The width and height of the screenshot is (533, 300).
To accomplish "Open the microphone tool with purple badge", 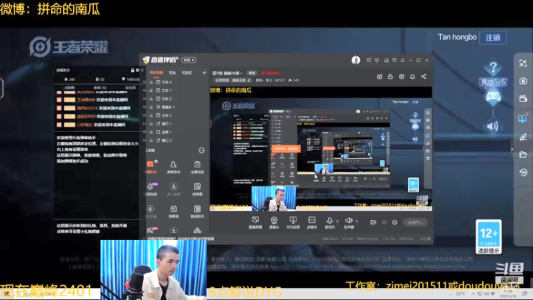I will (x=151, y=189).
